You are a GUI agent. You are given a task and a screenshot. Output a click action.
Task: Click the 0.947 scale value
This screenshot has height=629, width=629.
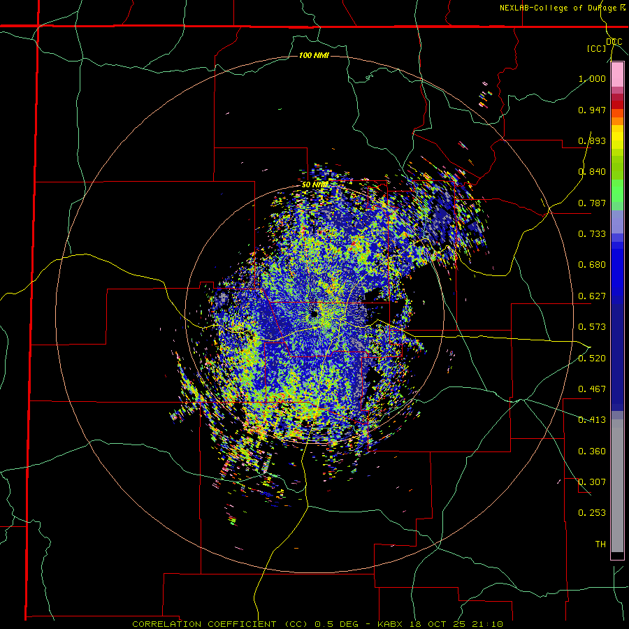click(x=592, y=110)
